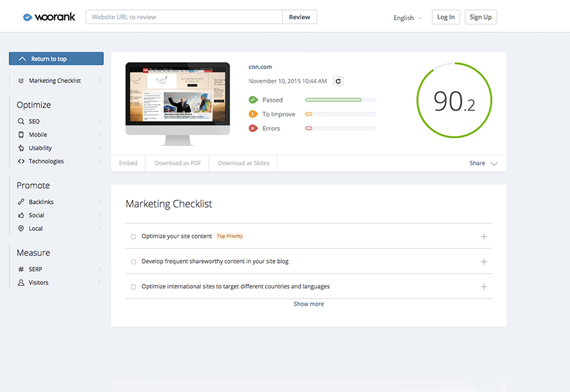Expand the Share dropdown
This screenshot has width=570, height=392.
tap(483, 163)
